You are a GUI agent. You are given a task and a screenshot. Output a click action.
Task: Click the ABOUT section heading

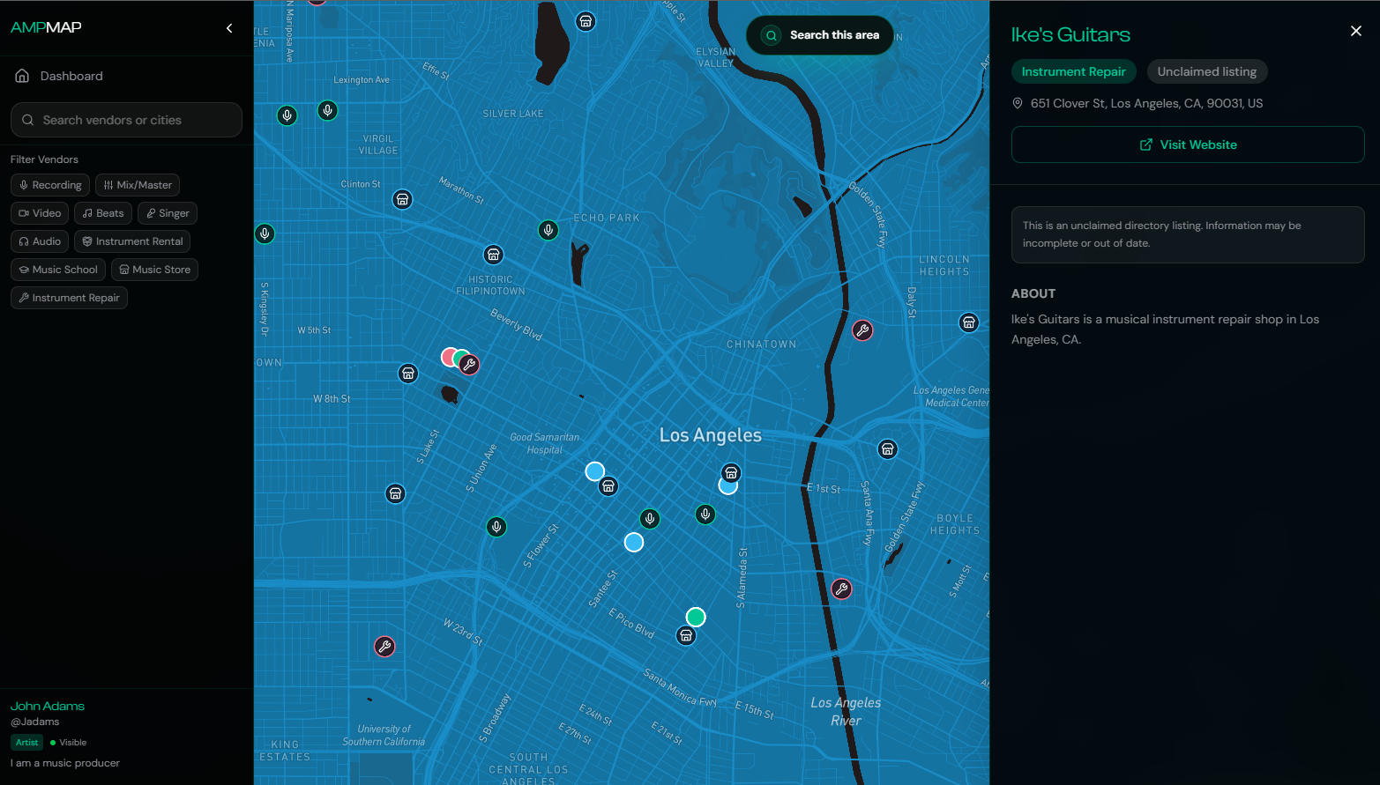coord(1033,293)
